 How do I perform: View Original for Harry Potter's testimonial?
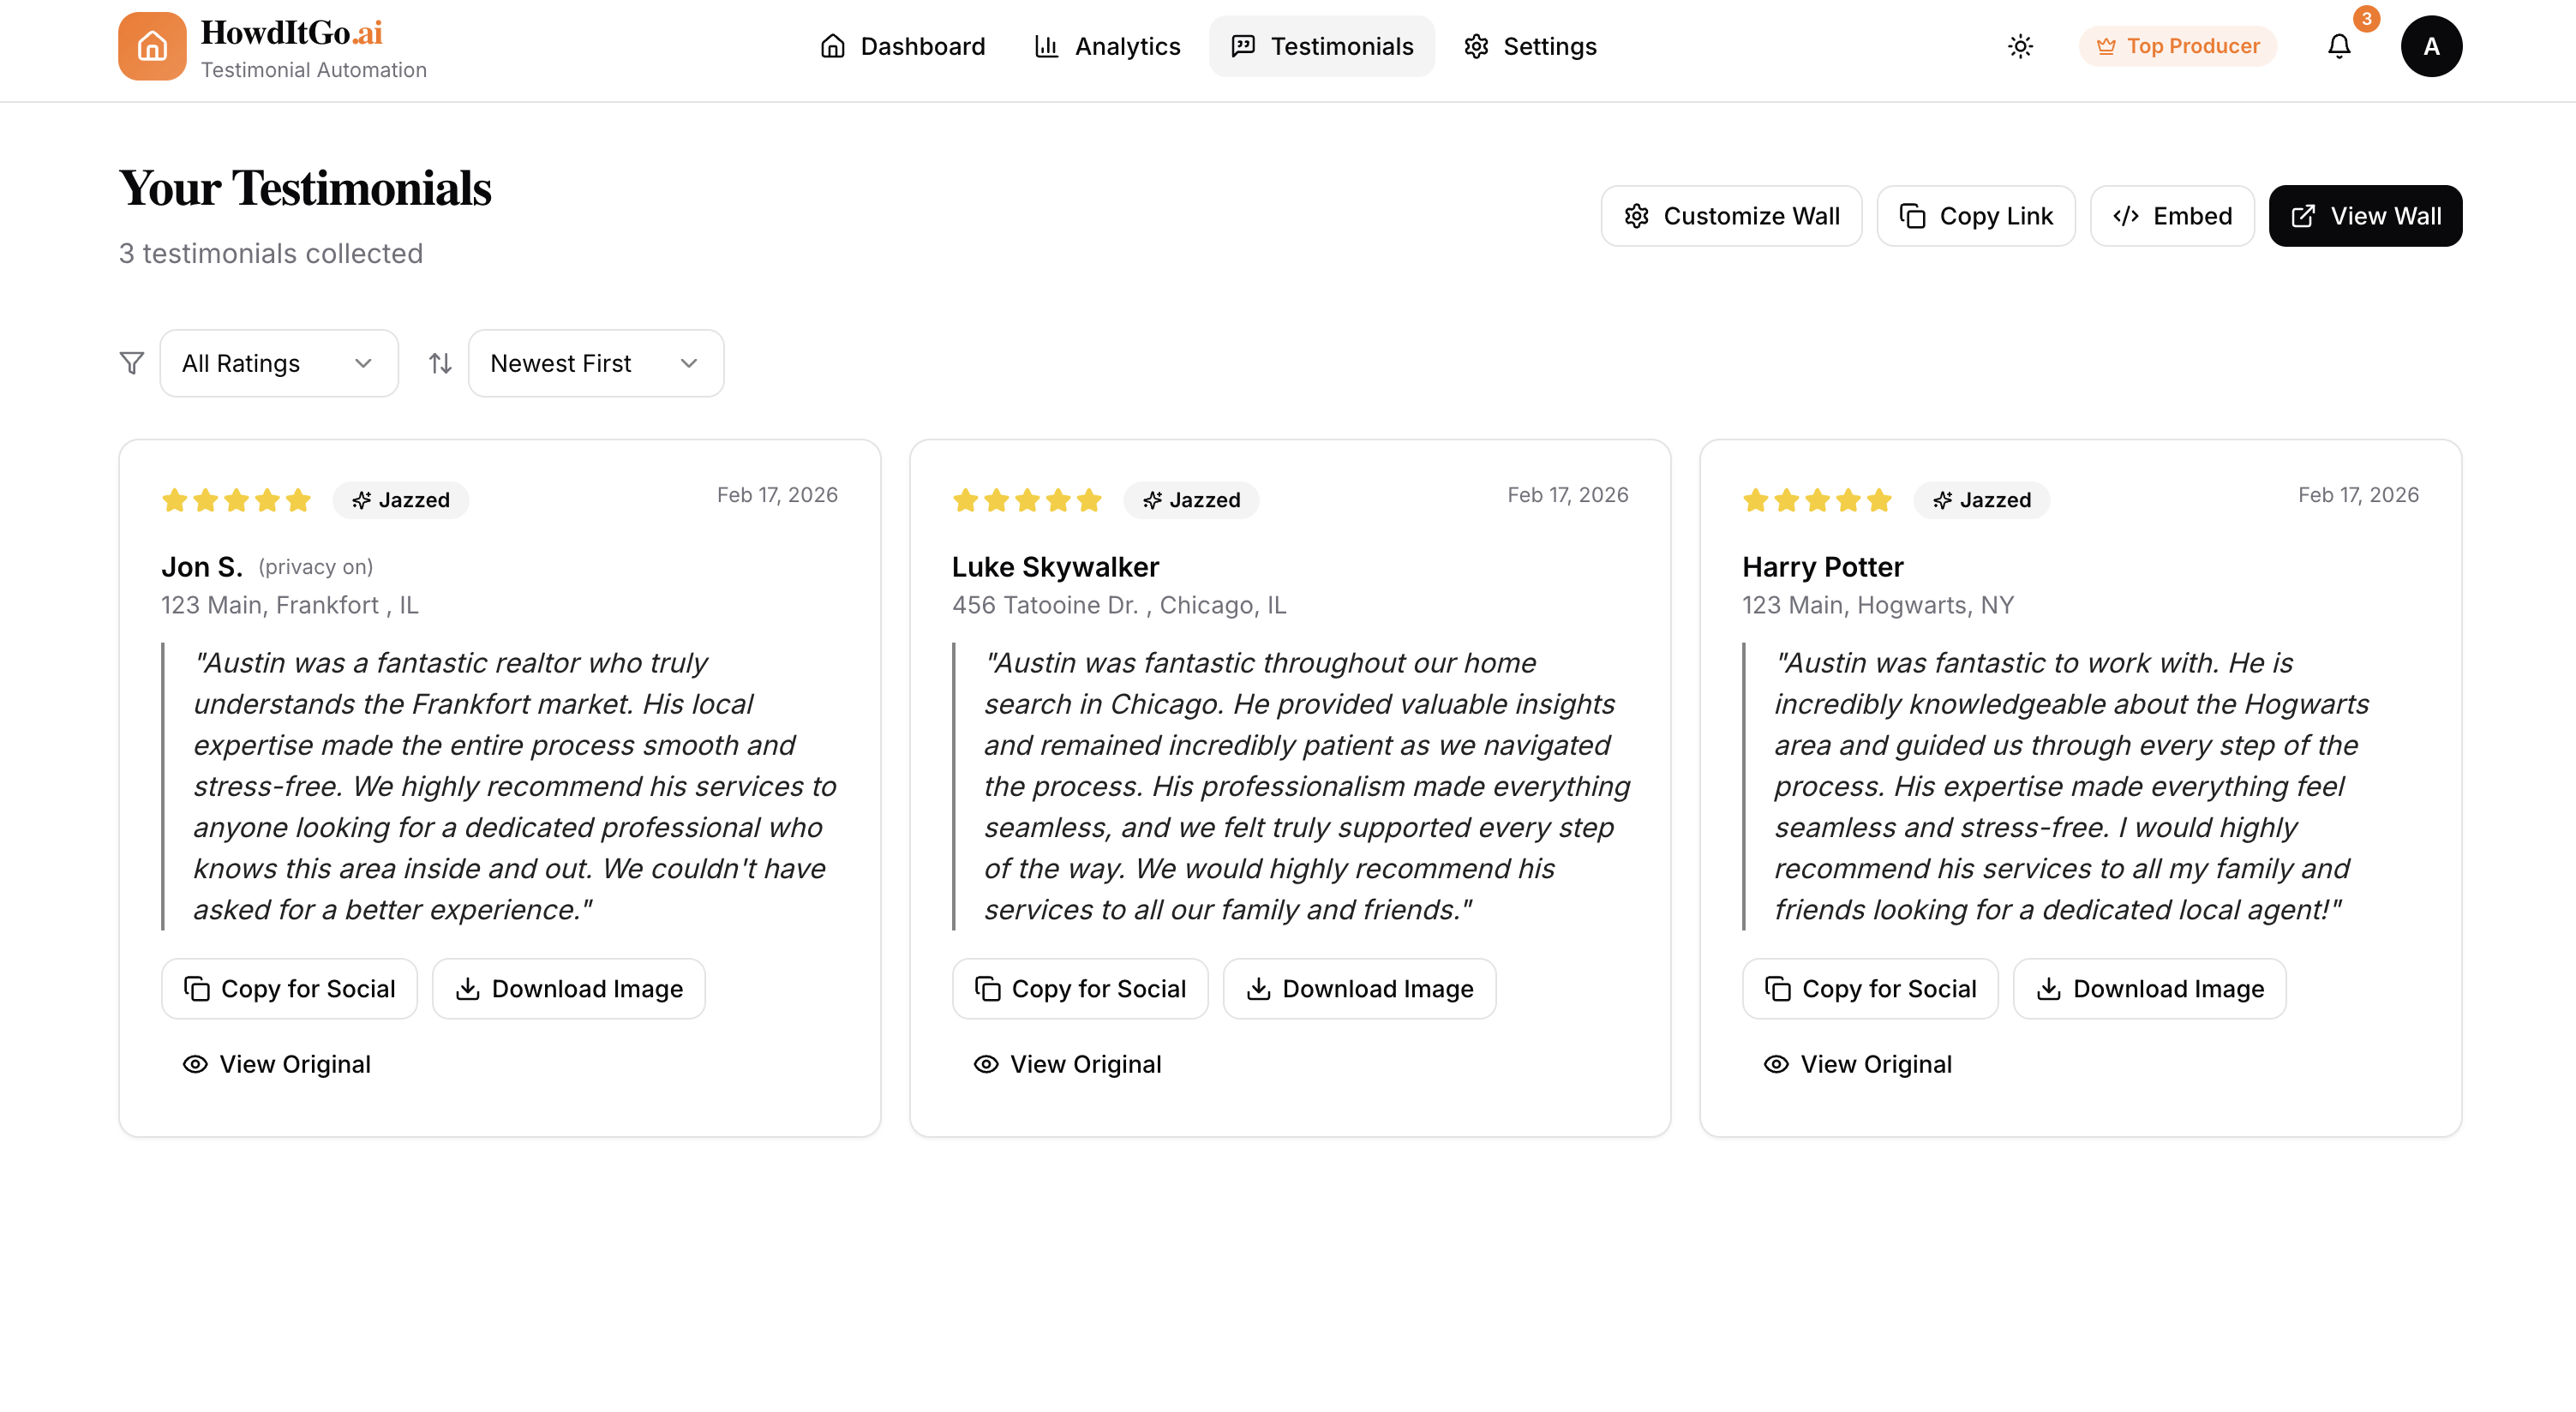point(1857,1064)
